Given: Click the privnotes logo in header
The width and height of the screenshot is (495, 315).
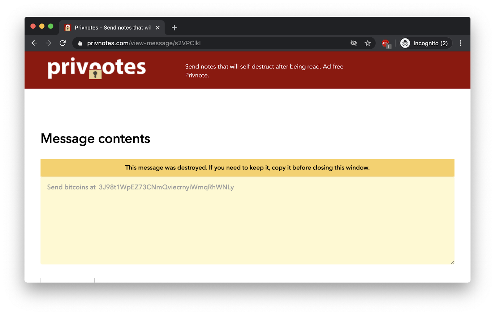Looking at the screenshot, I should point(97,68).
